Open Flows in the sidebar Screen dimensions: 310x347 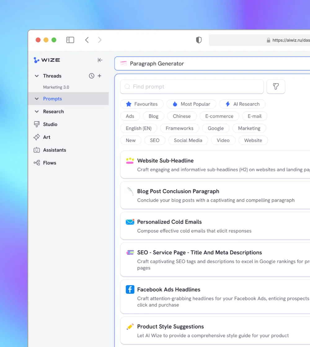[49, 163]
